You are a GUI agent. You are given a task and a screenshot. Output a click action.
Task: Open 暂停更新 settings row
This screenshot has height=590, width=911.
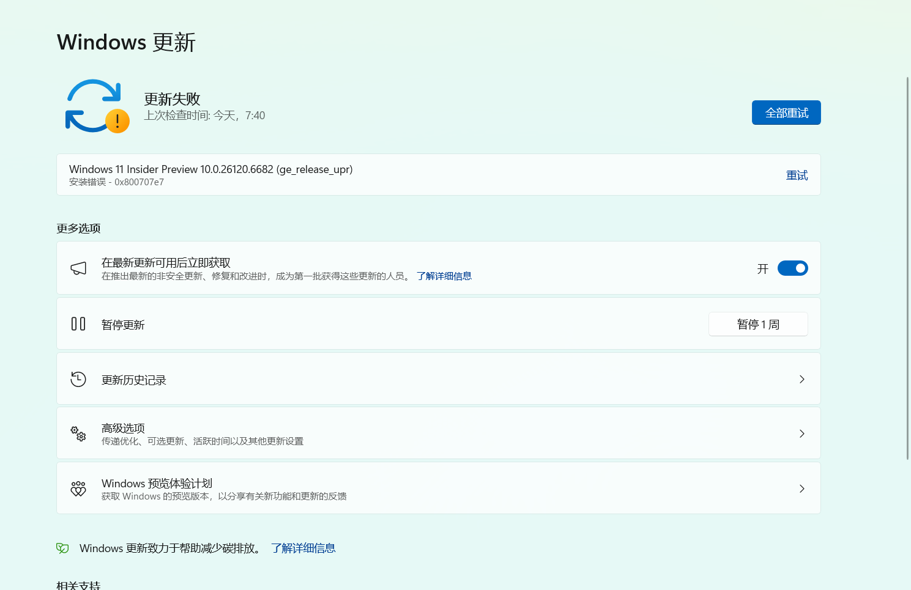(x=758, y=324)
